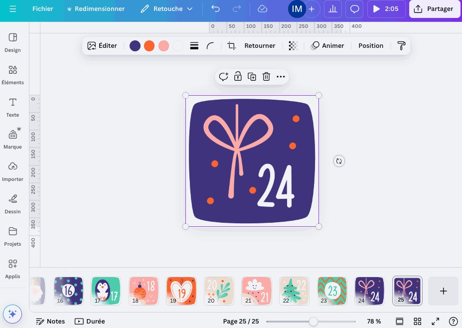The image size is (462, 328).
Task: Open the Position tab
Action: 371,46
